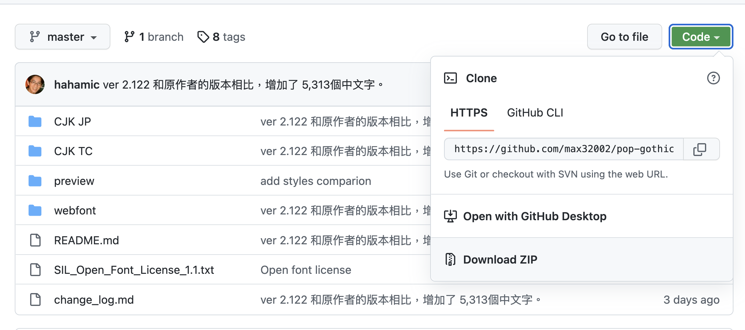Select the Download ZIP option
The image size is (745, 330).
(500, 259)
